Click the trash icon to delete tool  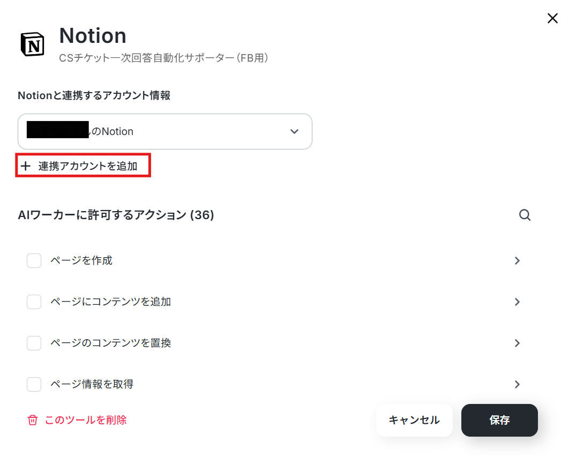tap(33, 420)
